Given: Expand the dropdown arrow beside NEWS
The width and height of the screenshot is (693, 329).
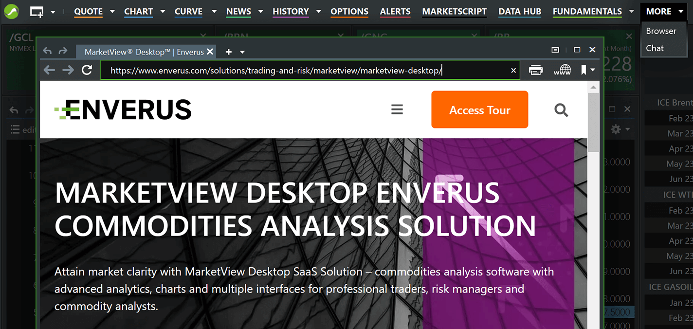Looking at the screenshot, I should pos(261,11).
